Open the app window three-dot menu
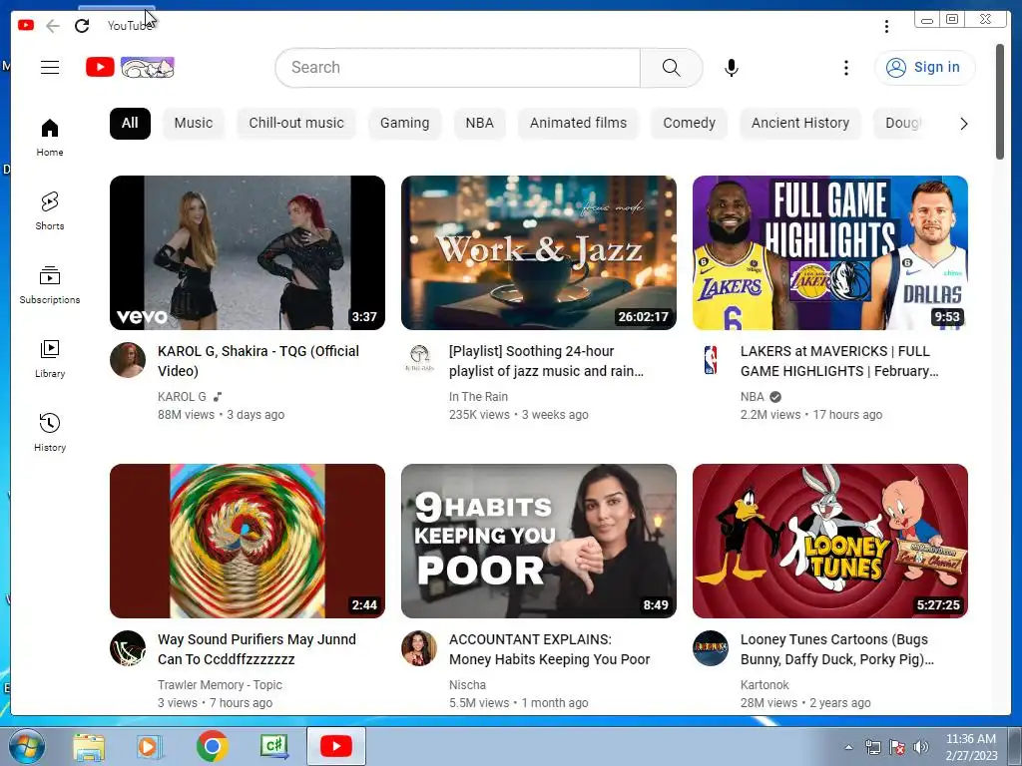 point(886,26)
